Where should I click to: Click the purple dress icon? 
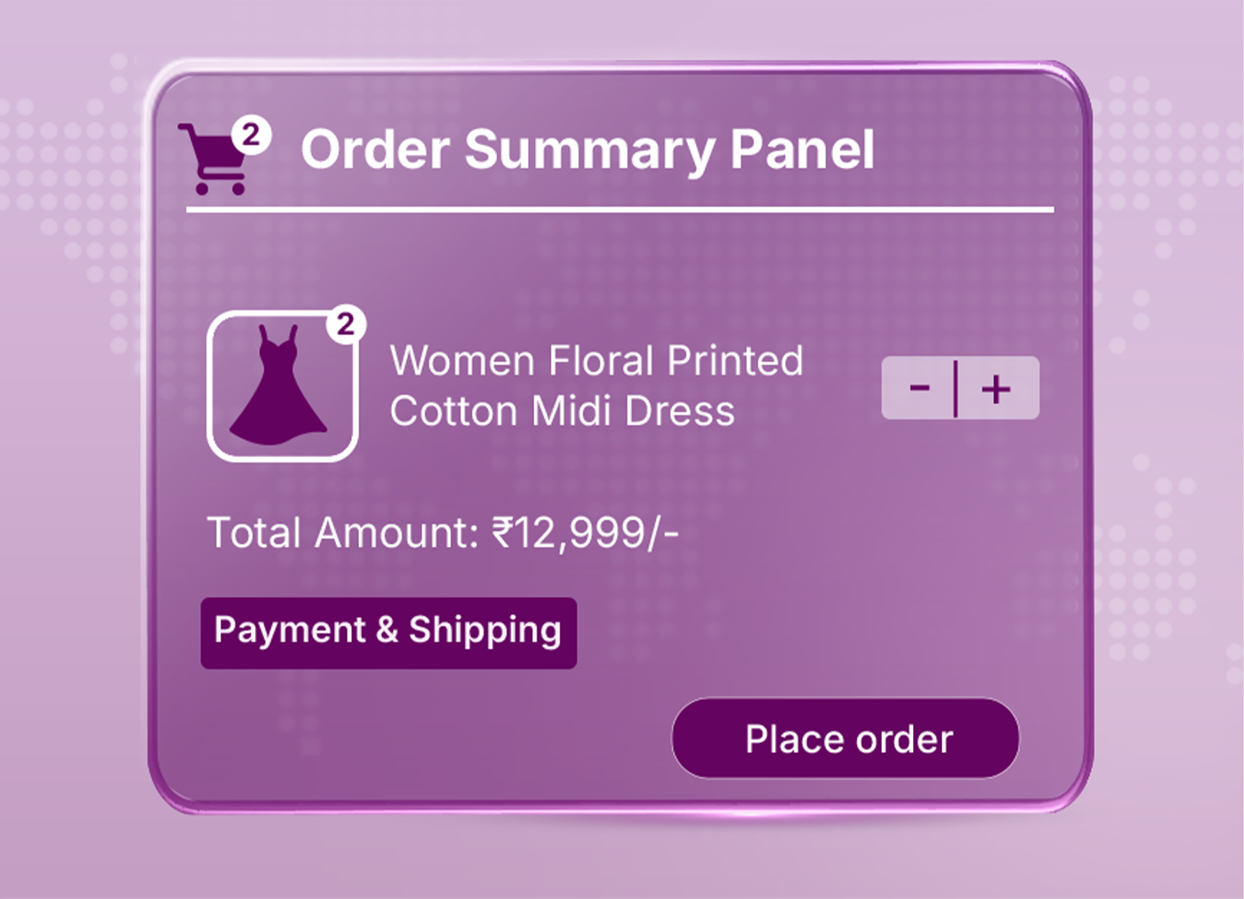pyautogui.click(x=279, y=386)
